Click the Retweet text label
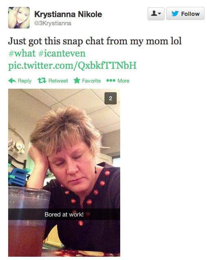This screenshot has height=260, width=207. click(58, 81)
